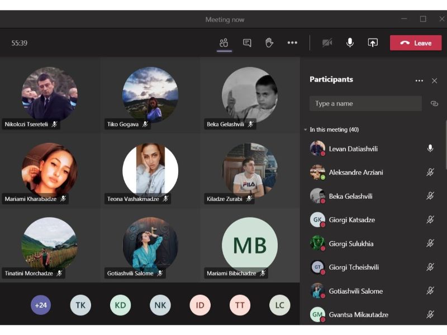Click Giorgi Sulukhia's muted mic icon
Image resolution: width=447 pixels, height=335 pixels.
tap(430, 243)
